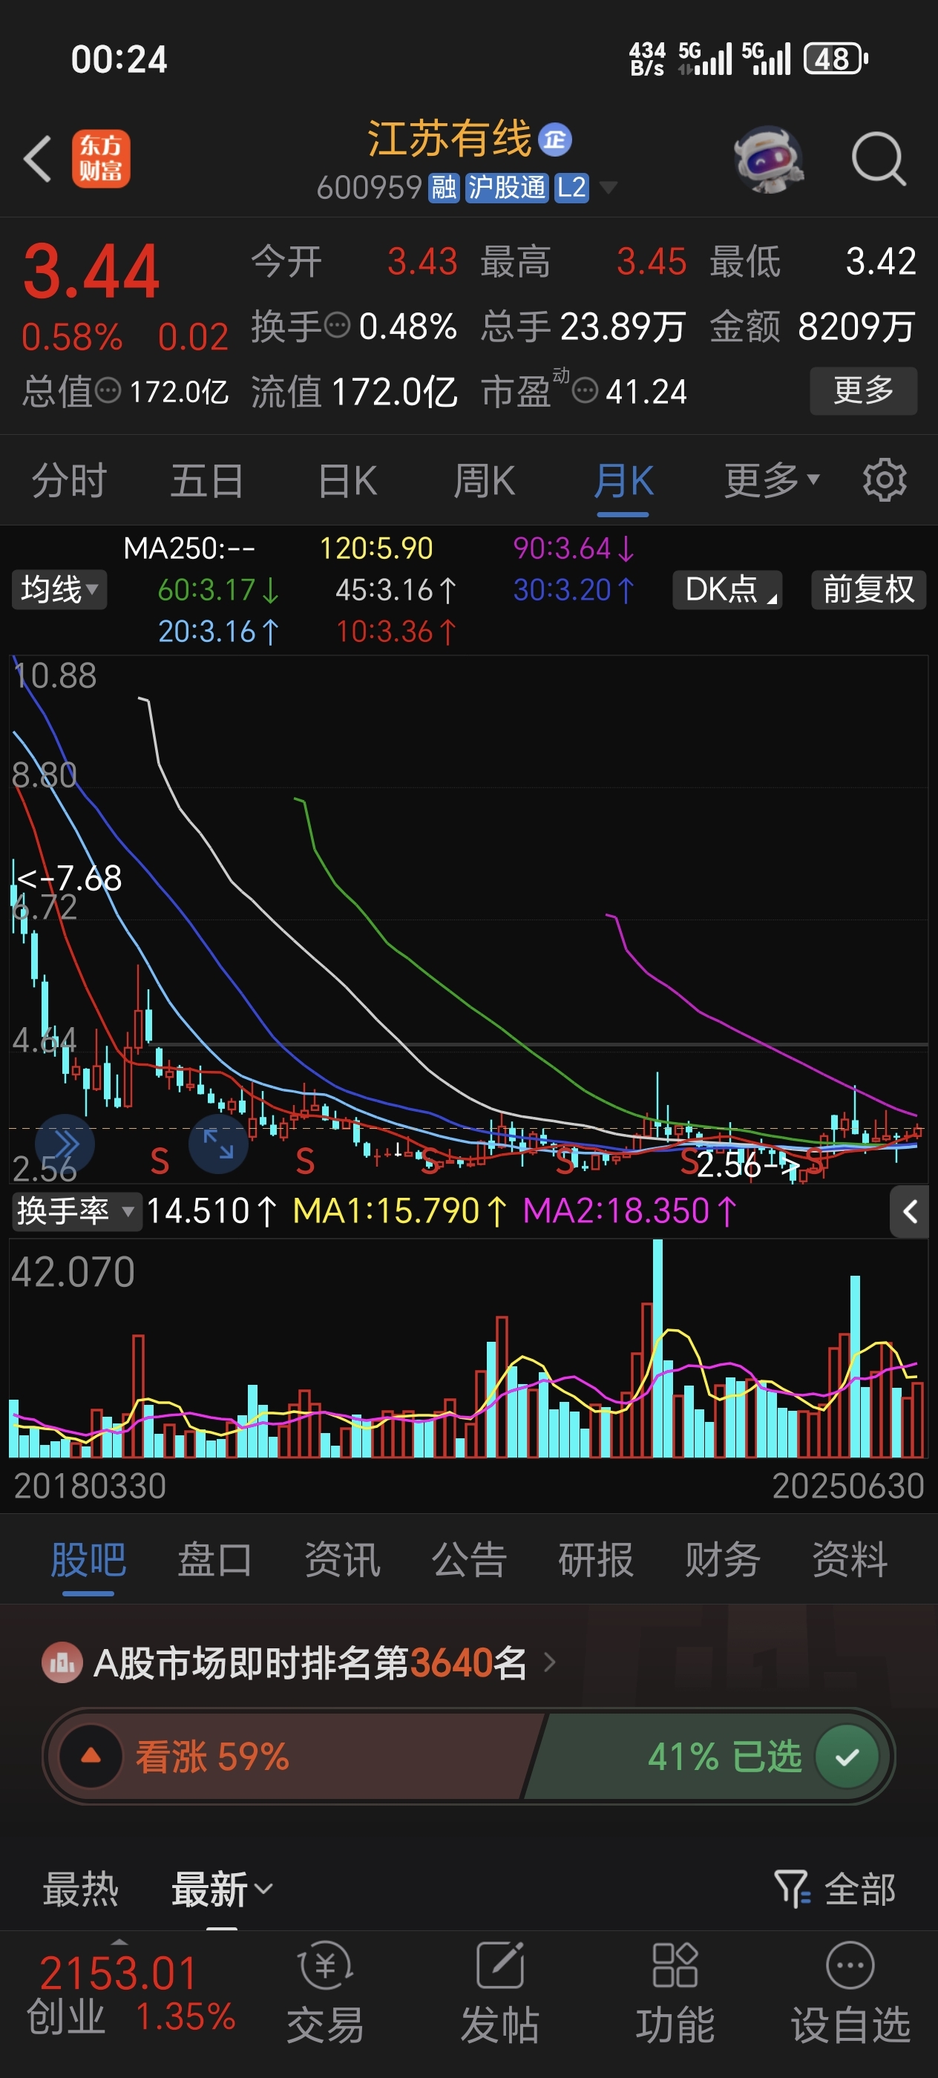Expand the 更多 chart period dropdown
The width and height of the screenshot is (938, 2078).
[x=772, y=482]
